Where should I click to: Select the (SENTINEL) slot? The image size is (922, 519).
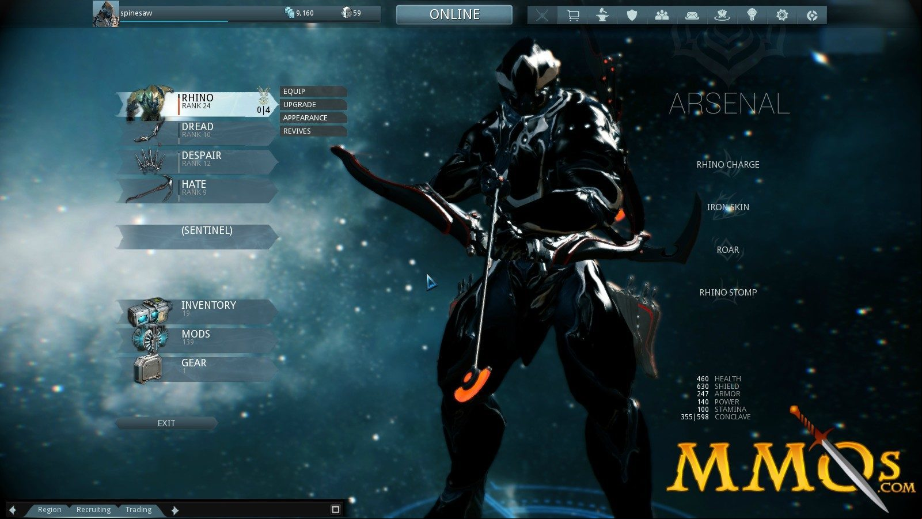197,236
